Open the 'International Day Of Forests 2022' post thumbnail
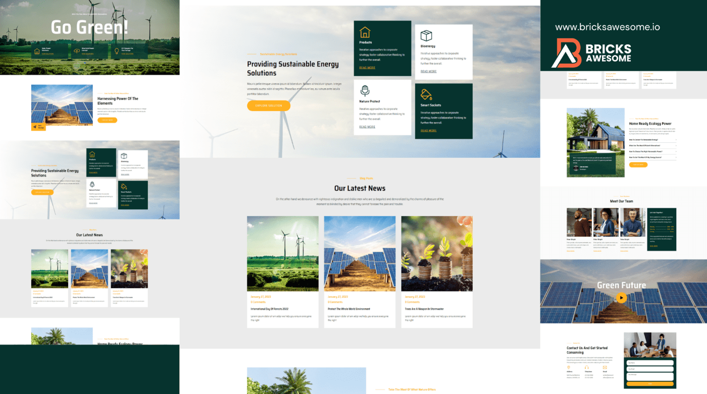707x394 pixels. point(283,253)
